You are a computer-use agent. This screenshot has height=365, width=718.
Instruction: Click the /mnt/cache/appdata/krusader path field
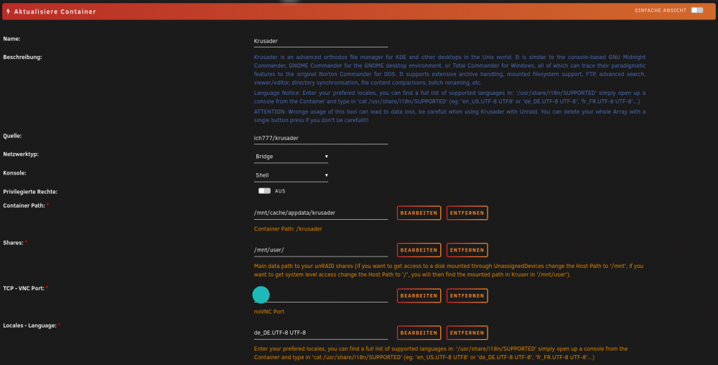[320, 213]
